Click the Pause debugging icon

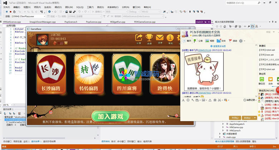(6, 12)
